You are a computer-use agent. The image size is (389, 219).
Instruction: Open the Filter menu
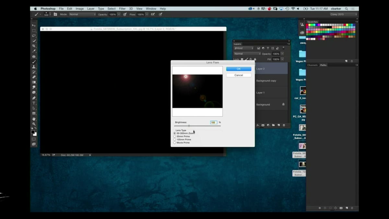point(122,9)
